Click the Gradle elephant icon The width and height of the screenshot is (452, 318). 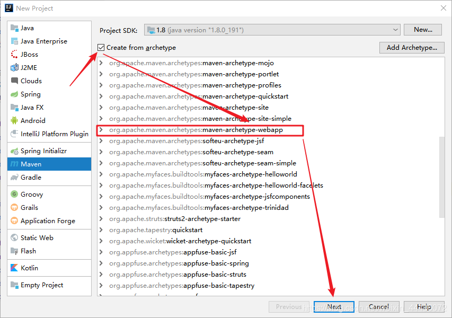point(14,178)
